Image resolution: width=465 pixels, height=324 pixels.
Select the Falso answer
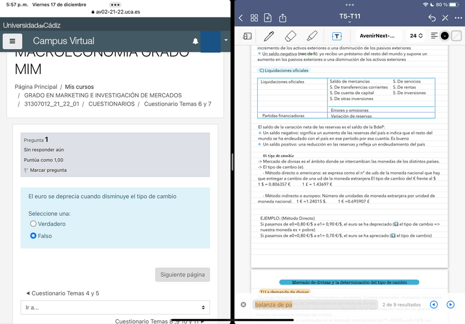click(x=33, y=235)
